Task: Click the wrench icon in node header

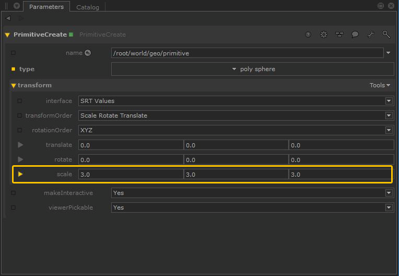Action: [371, 34]
